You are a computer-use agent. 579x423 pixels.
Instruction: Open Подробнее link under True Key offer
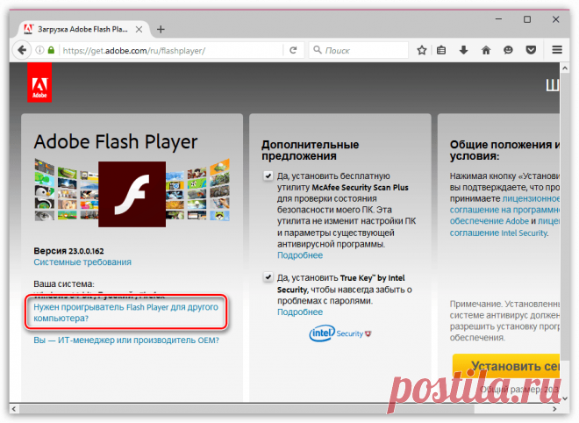pyautogui.click(x=300, y=312)
